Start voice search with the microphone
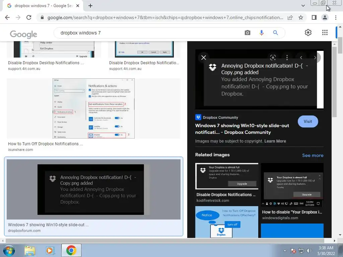This screenshot has height=257, width=343. click(x=261, y=33)
